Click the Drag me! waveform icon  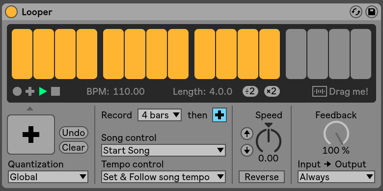[320, 92]
